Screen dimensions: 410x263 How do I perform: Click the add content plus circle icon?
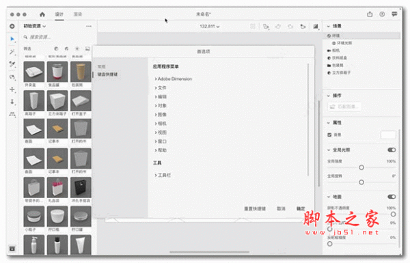coord(12,26)
